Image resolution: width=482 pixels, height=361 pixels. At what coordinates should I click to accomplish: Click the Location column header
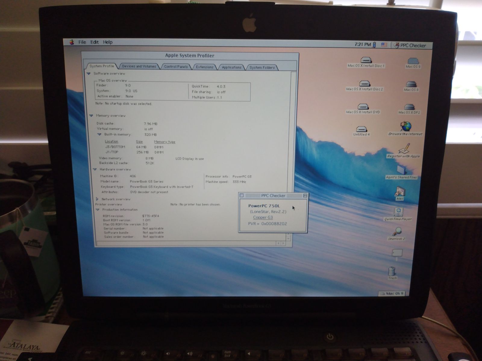click(111, 141)
